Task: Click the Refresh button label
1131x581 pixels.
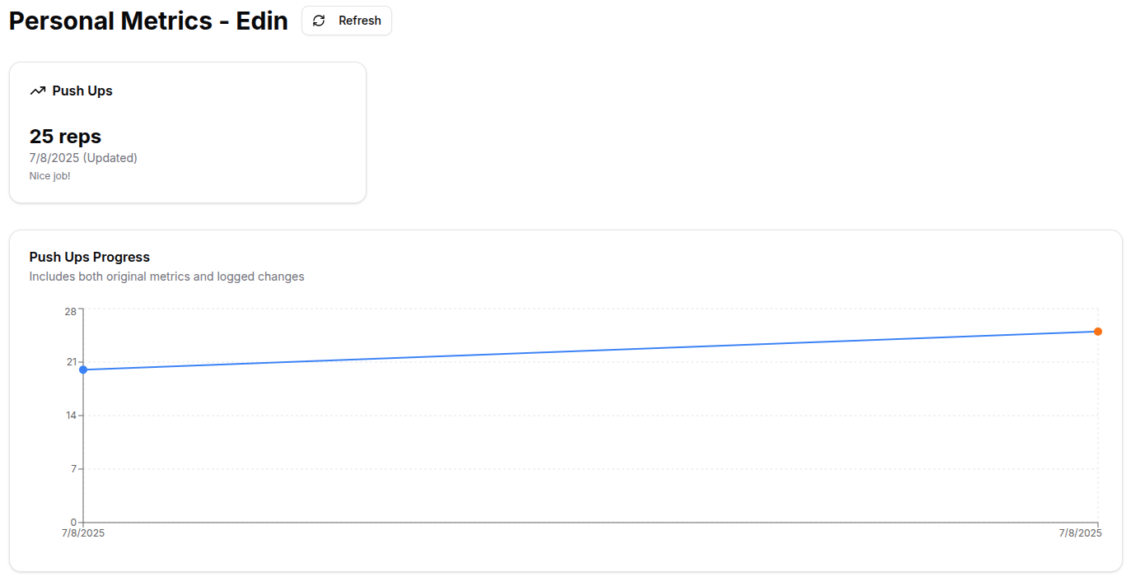Action: (x=359, y=21)
